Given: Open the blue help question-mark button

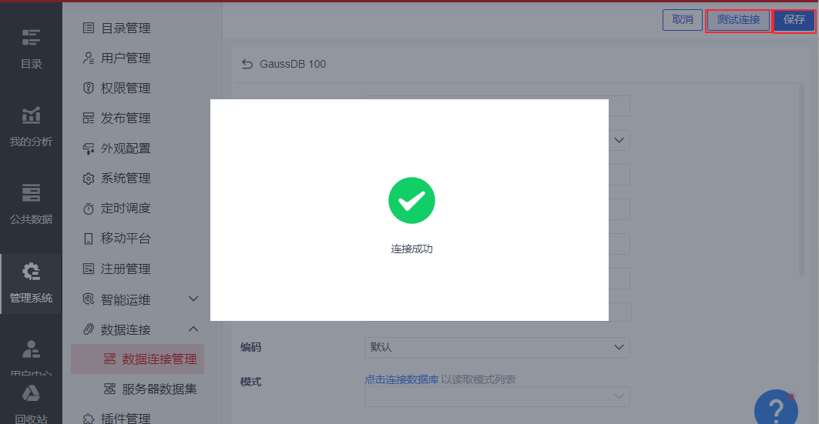Looking at the screenshot, I should point(776,407).
